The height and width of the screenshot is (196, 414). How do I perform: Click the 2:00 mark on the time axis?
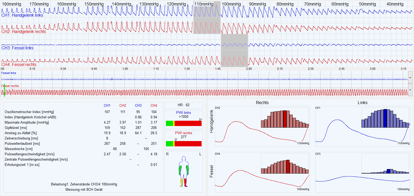point(249,69)
